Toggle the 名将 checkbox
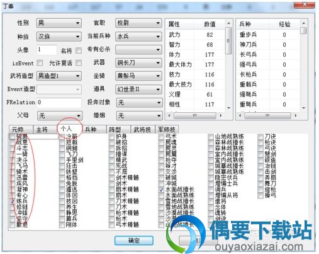Viewport: 319px width, 254px height. tap(79, 50)
